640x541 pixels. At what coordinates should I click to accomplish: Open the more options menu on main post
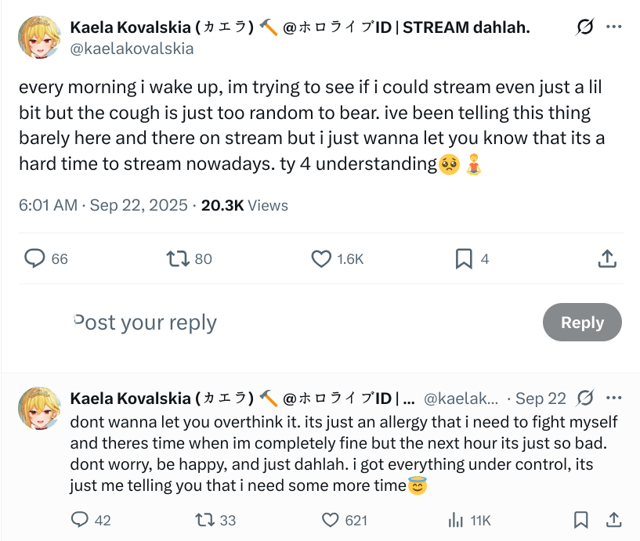[x=614, y=27]
